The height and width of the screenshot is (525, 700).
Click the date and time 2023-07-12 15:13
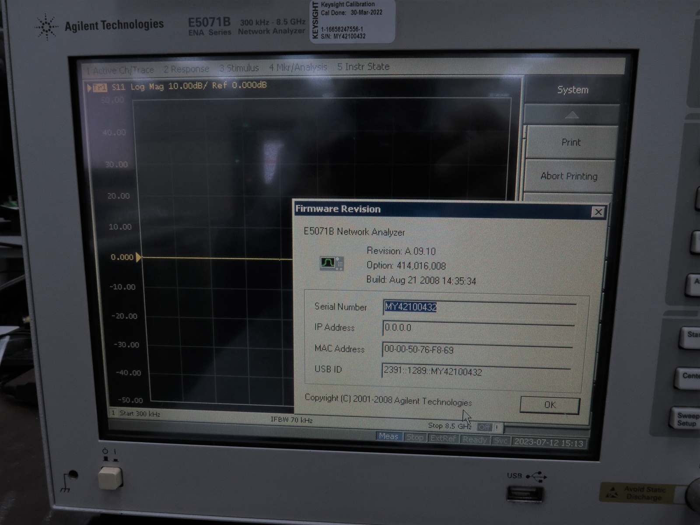(549, 442)
